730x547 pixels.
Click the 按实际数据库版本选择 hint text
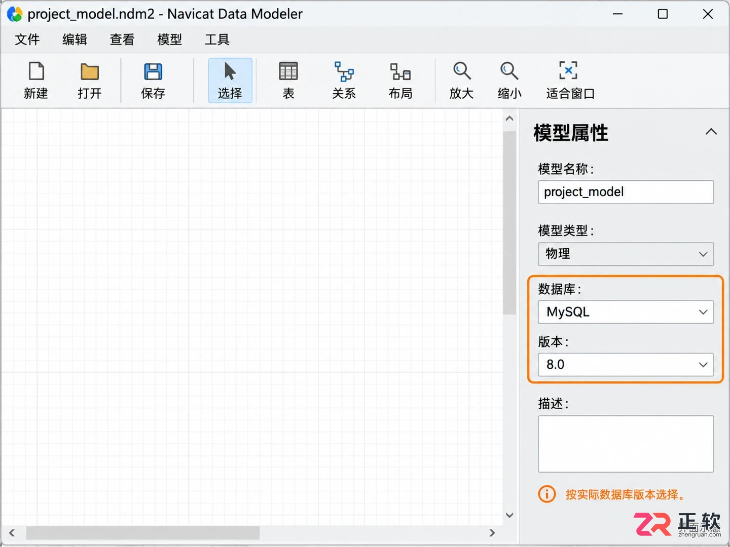coord(626,494)
